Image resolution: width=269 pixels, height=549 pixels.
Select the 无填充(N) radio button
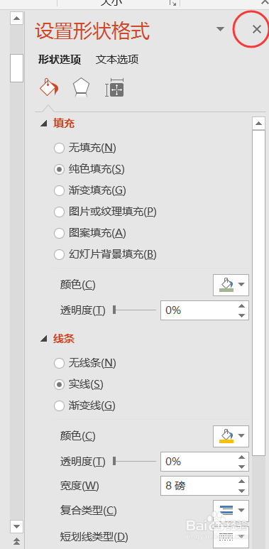[59, 148]
